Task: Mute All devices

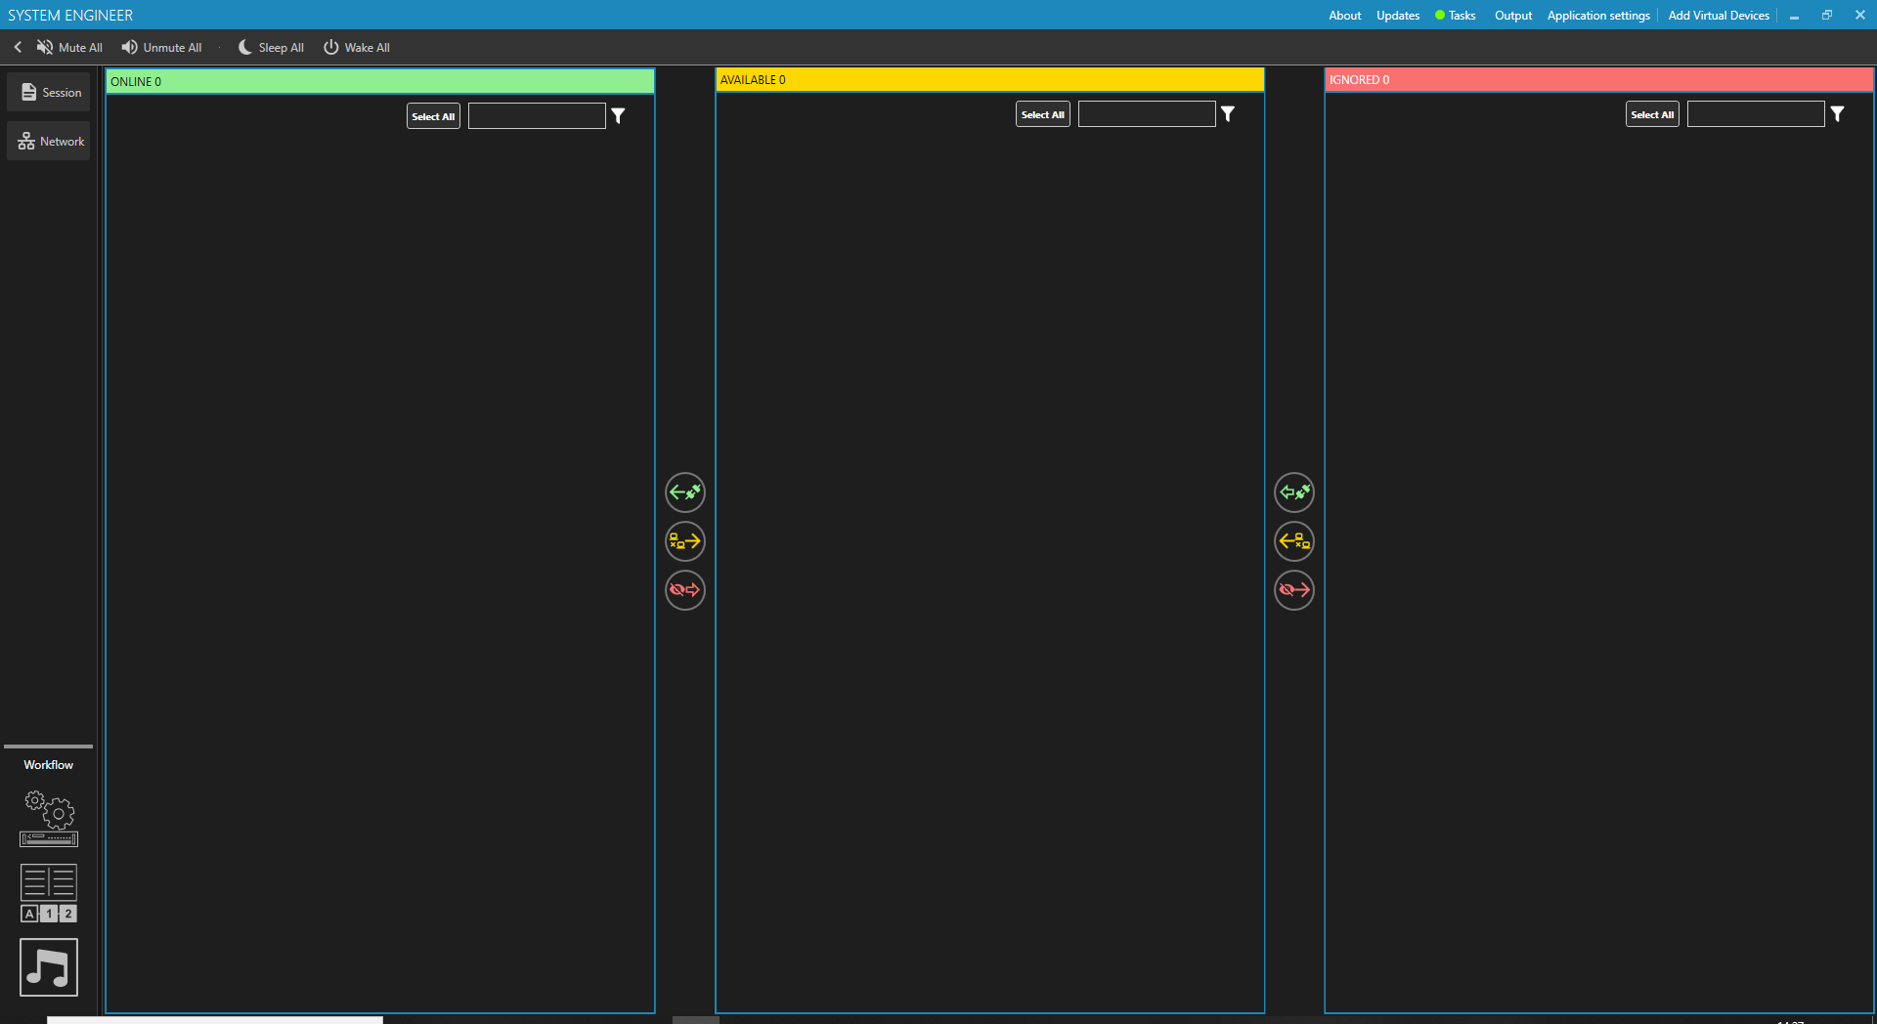Action: coord(69,47)
